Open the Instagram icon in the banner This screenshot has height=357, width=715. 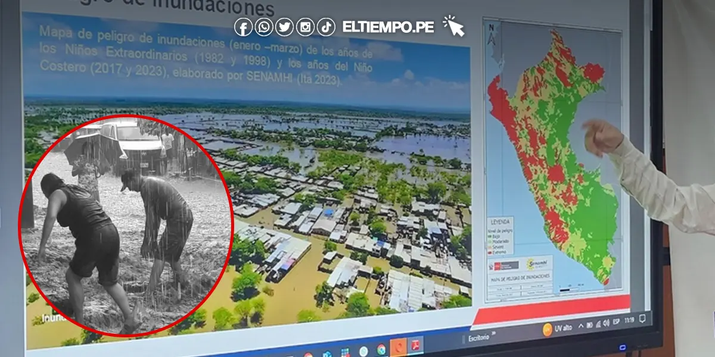click(305, 27)
